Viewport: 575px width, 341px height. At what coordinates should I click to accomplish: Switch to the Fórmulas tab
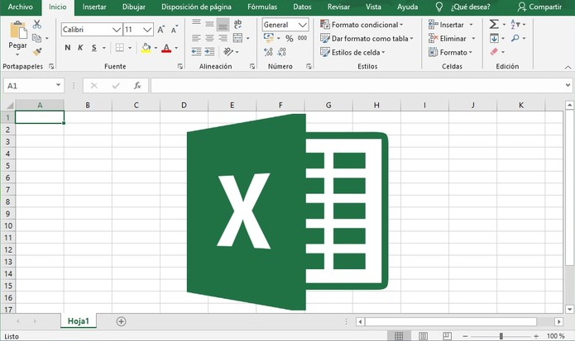click(x=262, y=7)
